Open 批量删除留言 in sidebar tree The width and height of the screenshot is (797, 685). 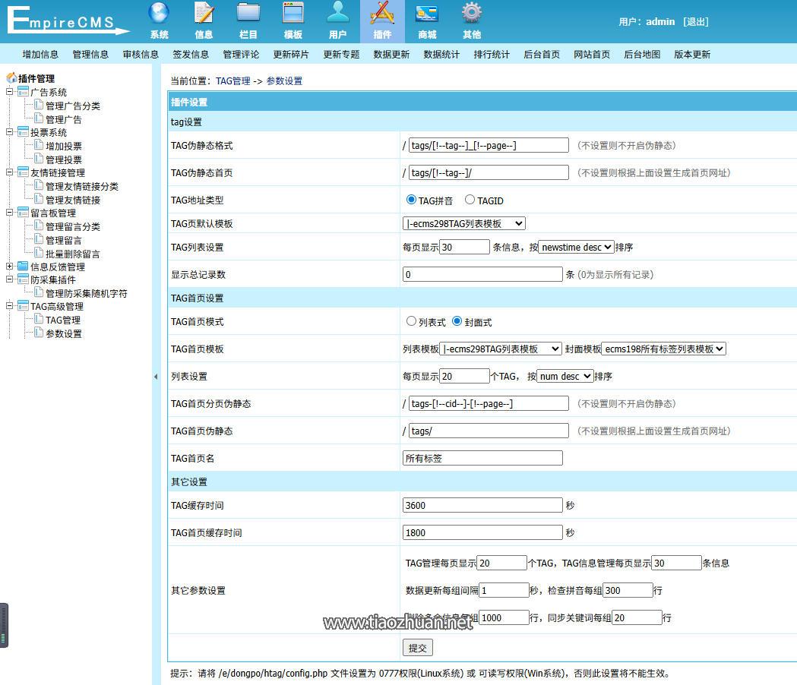point(73,254)
